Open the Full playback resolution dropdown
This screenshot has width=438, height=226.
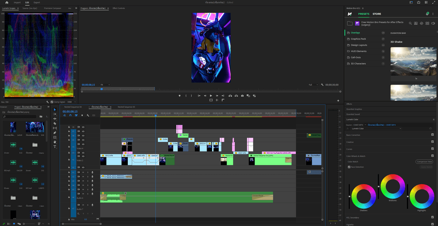(x=313, y=84)
